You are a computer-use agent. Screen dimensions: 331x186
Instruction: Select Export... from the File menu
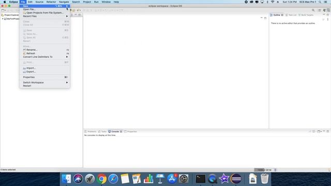(45, 72)
